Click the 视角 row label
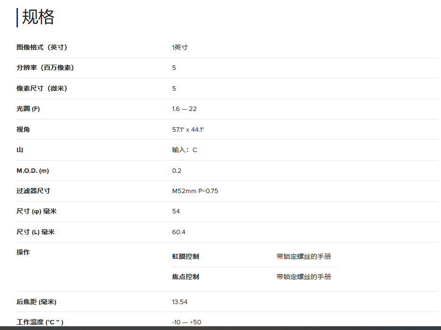 click(x=23, y=129)
